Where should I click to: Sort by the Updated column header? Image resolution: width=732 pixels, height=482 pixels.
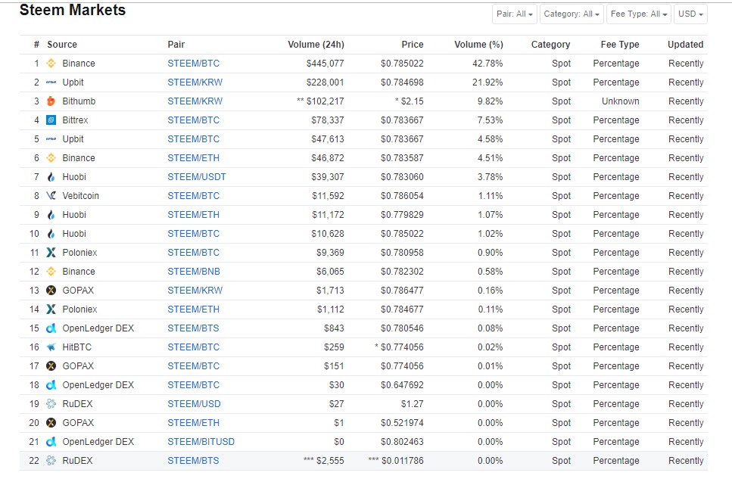pos(685,45)
